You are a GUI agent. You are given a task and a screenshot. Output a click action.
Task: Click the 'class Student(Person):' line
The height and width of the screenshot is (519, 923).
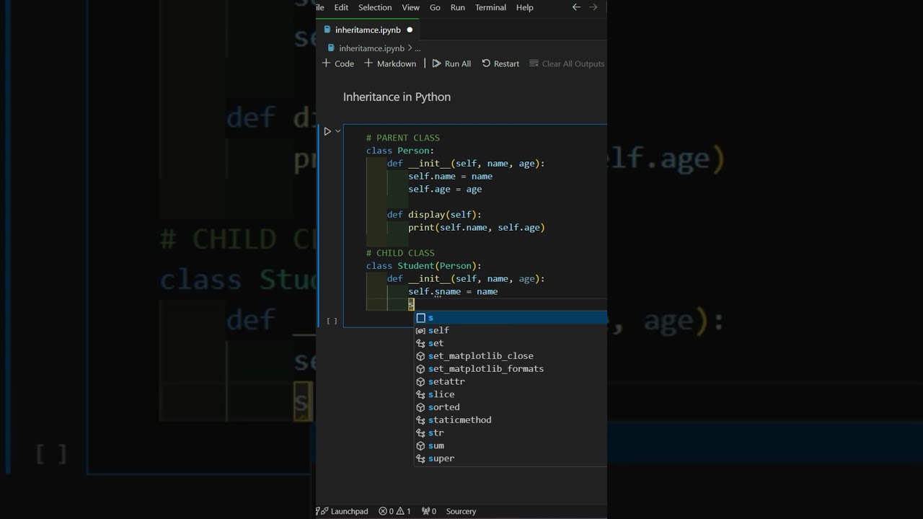[423, 265]
